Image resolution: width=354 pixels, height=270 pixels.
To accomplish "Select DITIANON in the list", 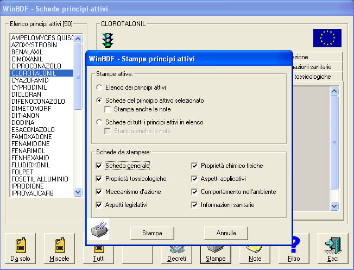I will (42, 116).
